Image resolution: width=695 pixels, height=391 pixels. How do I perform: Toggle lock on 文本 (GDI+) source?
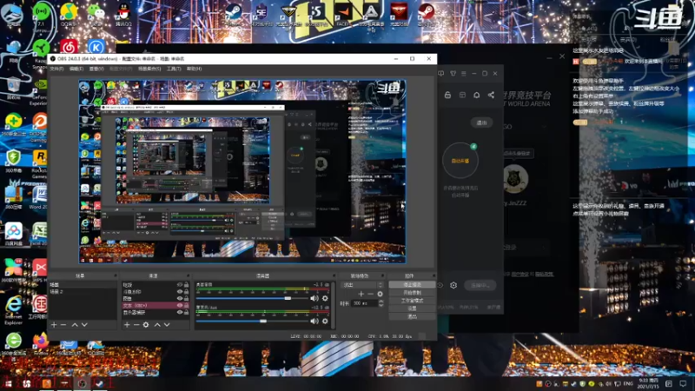point(186,306)
